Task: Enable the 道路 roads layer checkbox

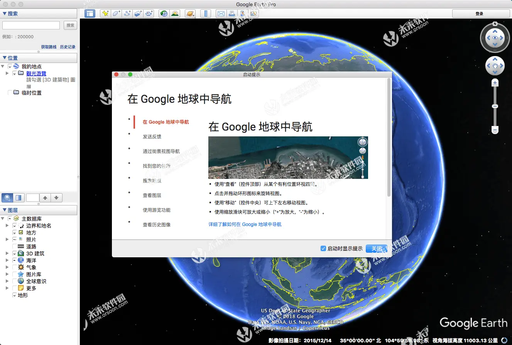Action: pyautogui.click(x=15, y=246)
